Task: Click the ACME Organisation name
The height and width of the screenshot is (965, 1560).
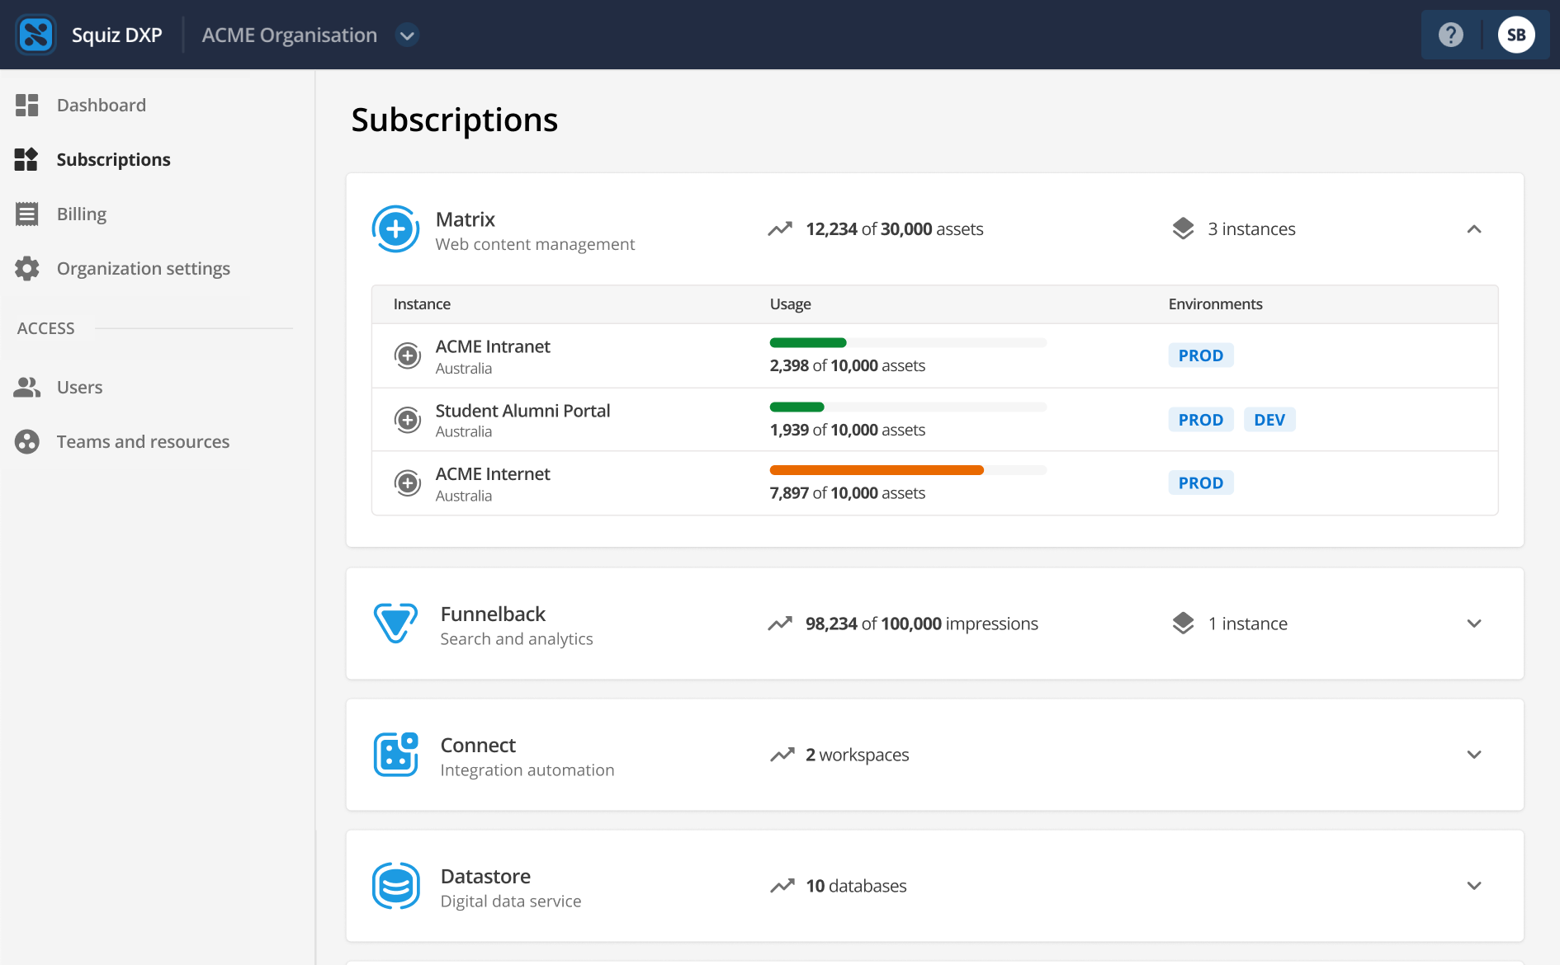Action: [290, 35]
